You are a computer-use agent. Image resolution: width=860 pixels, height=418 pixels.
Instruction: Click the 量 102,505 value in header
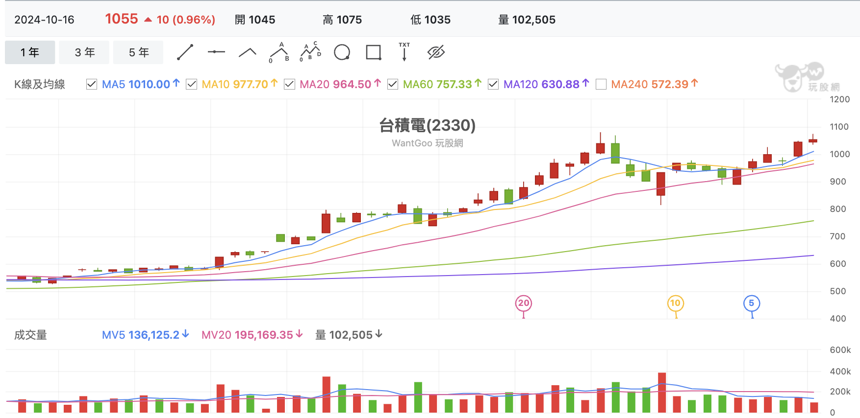pyautogui.click(x=527, y=20)
